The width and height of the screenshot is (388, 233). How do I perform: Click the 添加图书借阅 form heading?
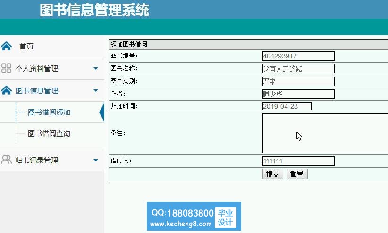click(129, 44)
